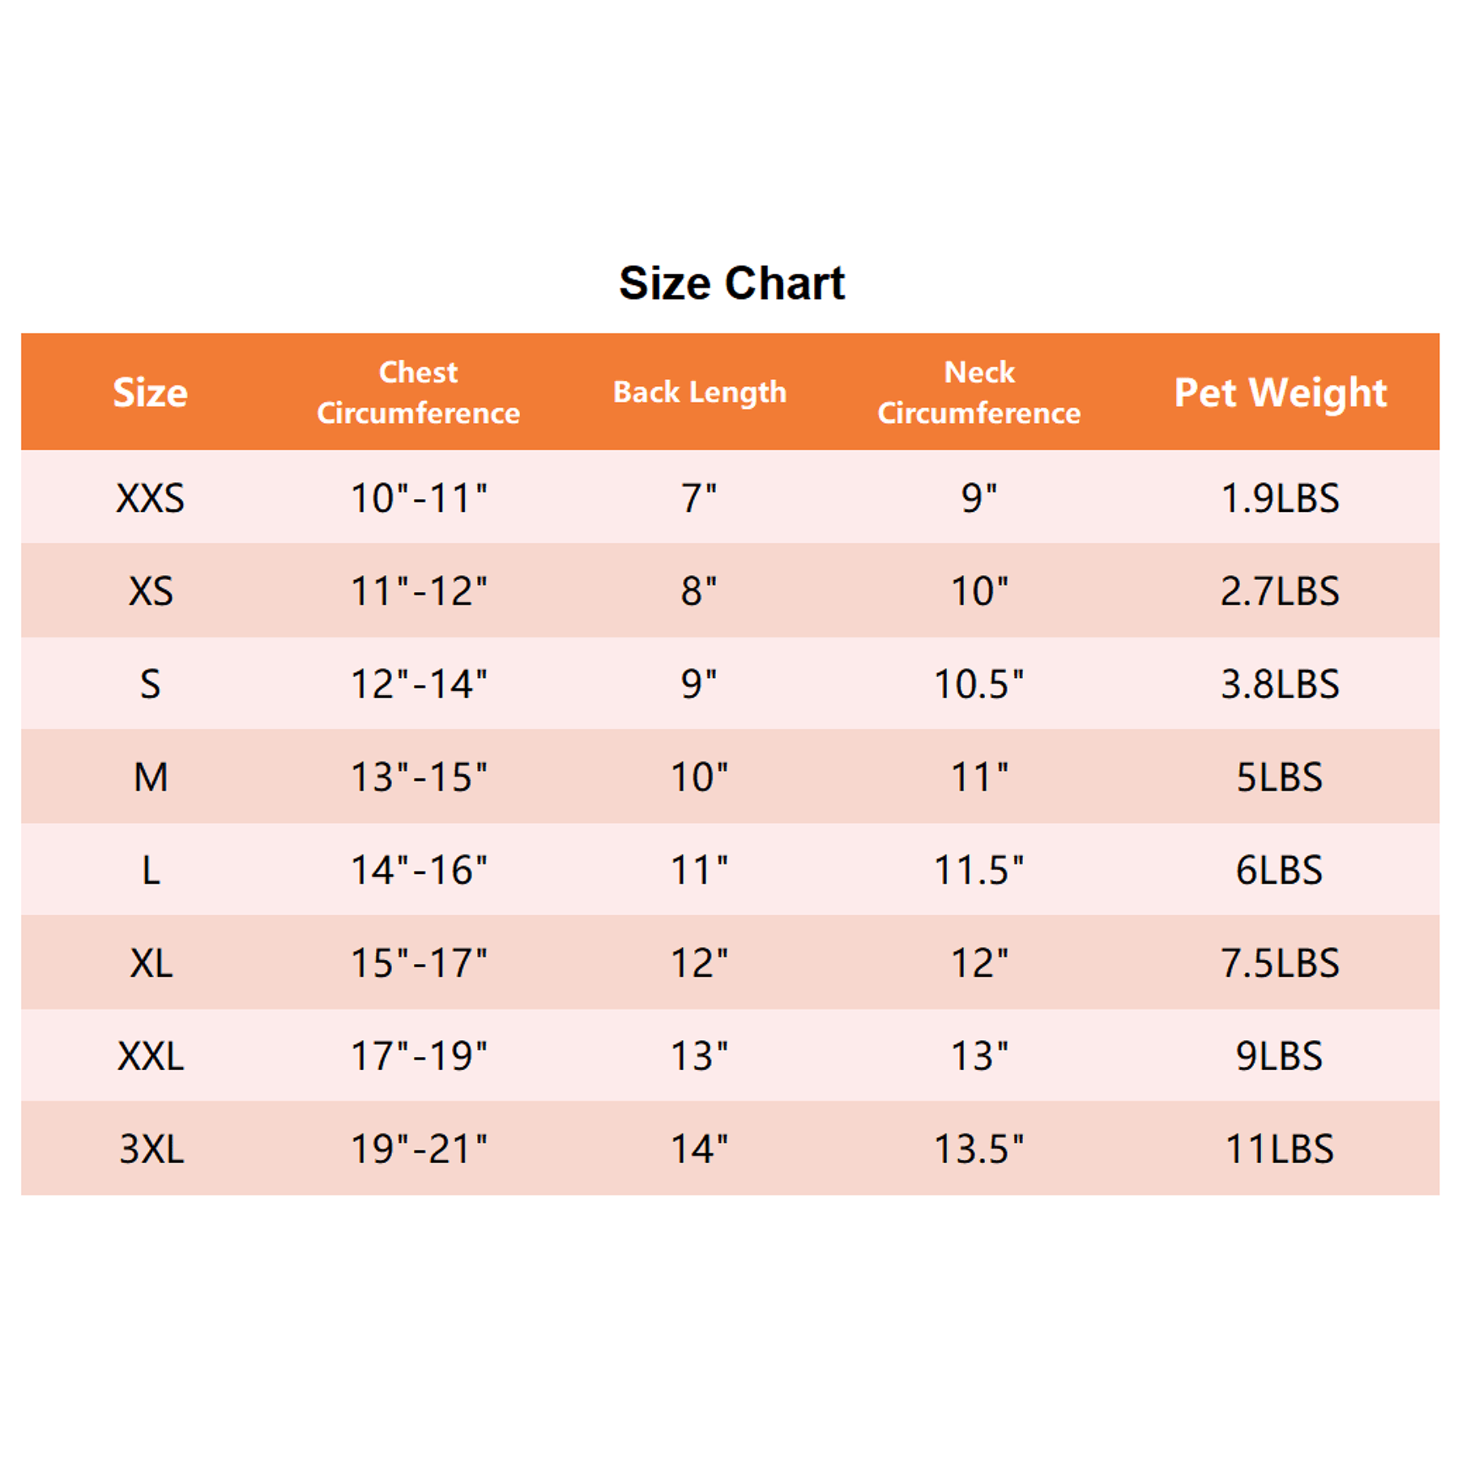Select the 7.5LBS pet weight cell
The height and width of the screenshot is (1458, 1458).
(1280, 963)
